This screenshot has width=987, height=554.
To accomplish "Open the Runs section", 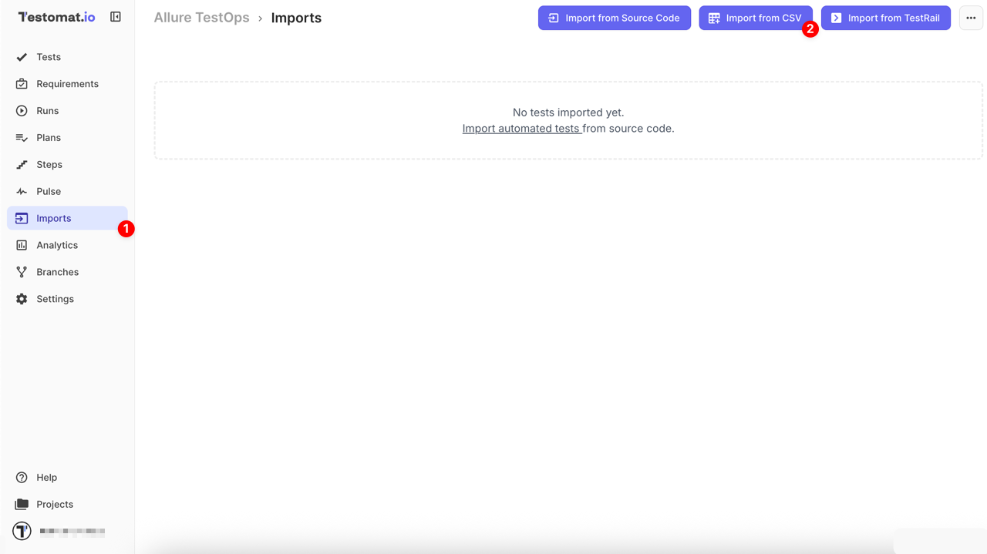I will 48,110.
